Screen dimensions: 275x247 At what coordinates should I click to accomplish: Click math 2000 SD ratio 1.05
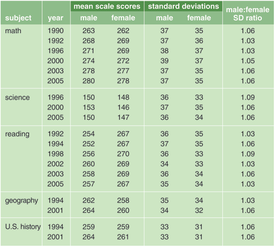(248, 61)
